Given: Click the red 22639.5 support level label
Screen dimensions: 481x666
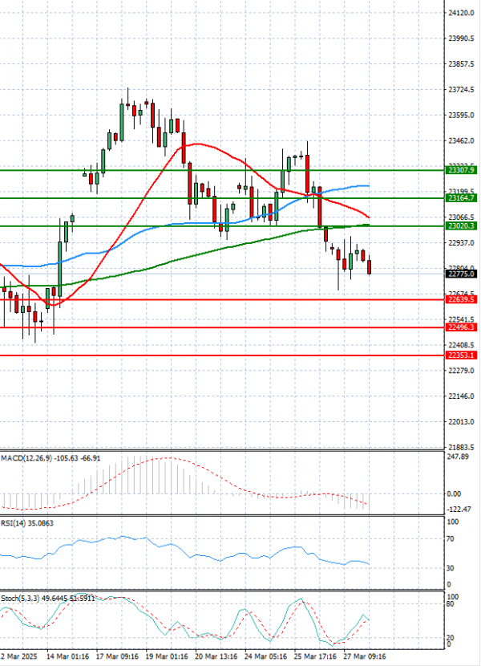Looking at the screenshot, I should coord(461,299).
